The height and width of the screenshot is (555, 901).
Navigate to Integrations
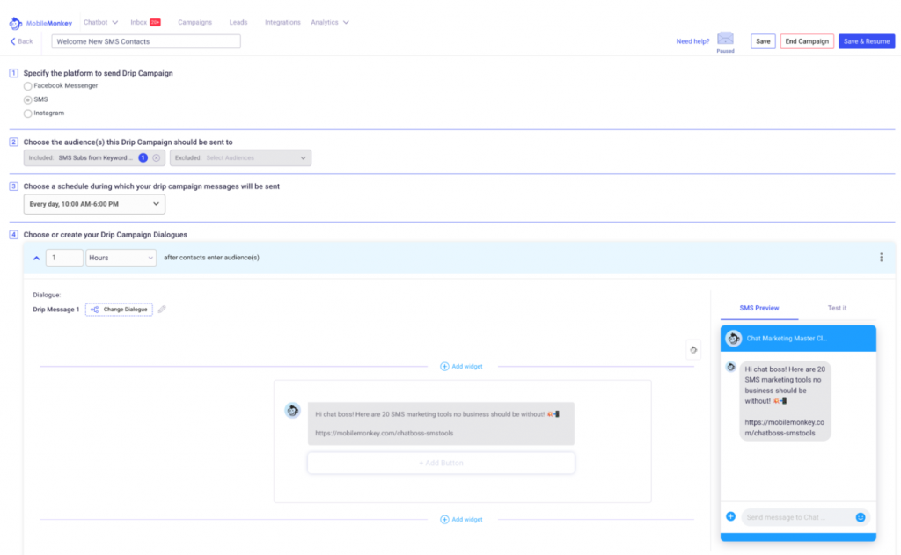(x=282, y=22)
